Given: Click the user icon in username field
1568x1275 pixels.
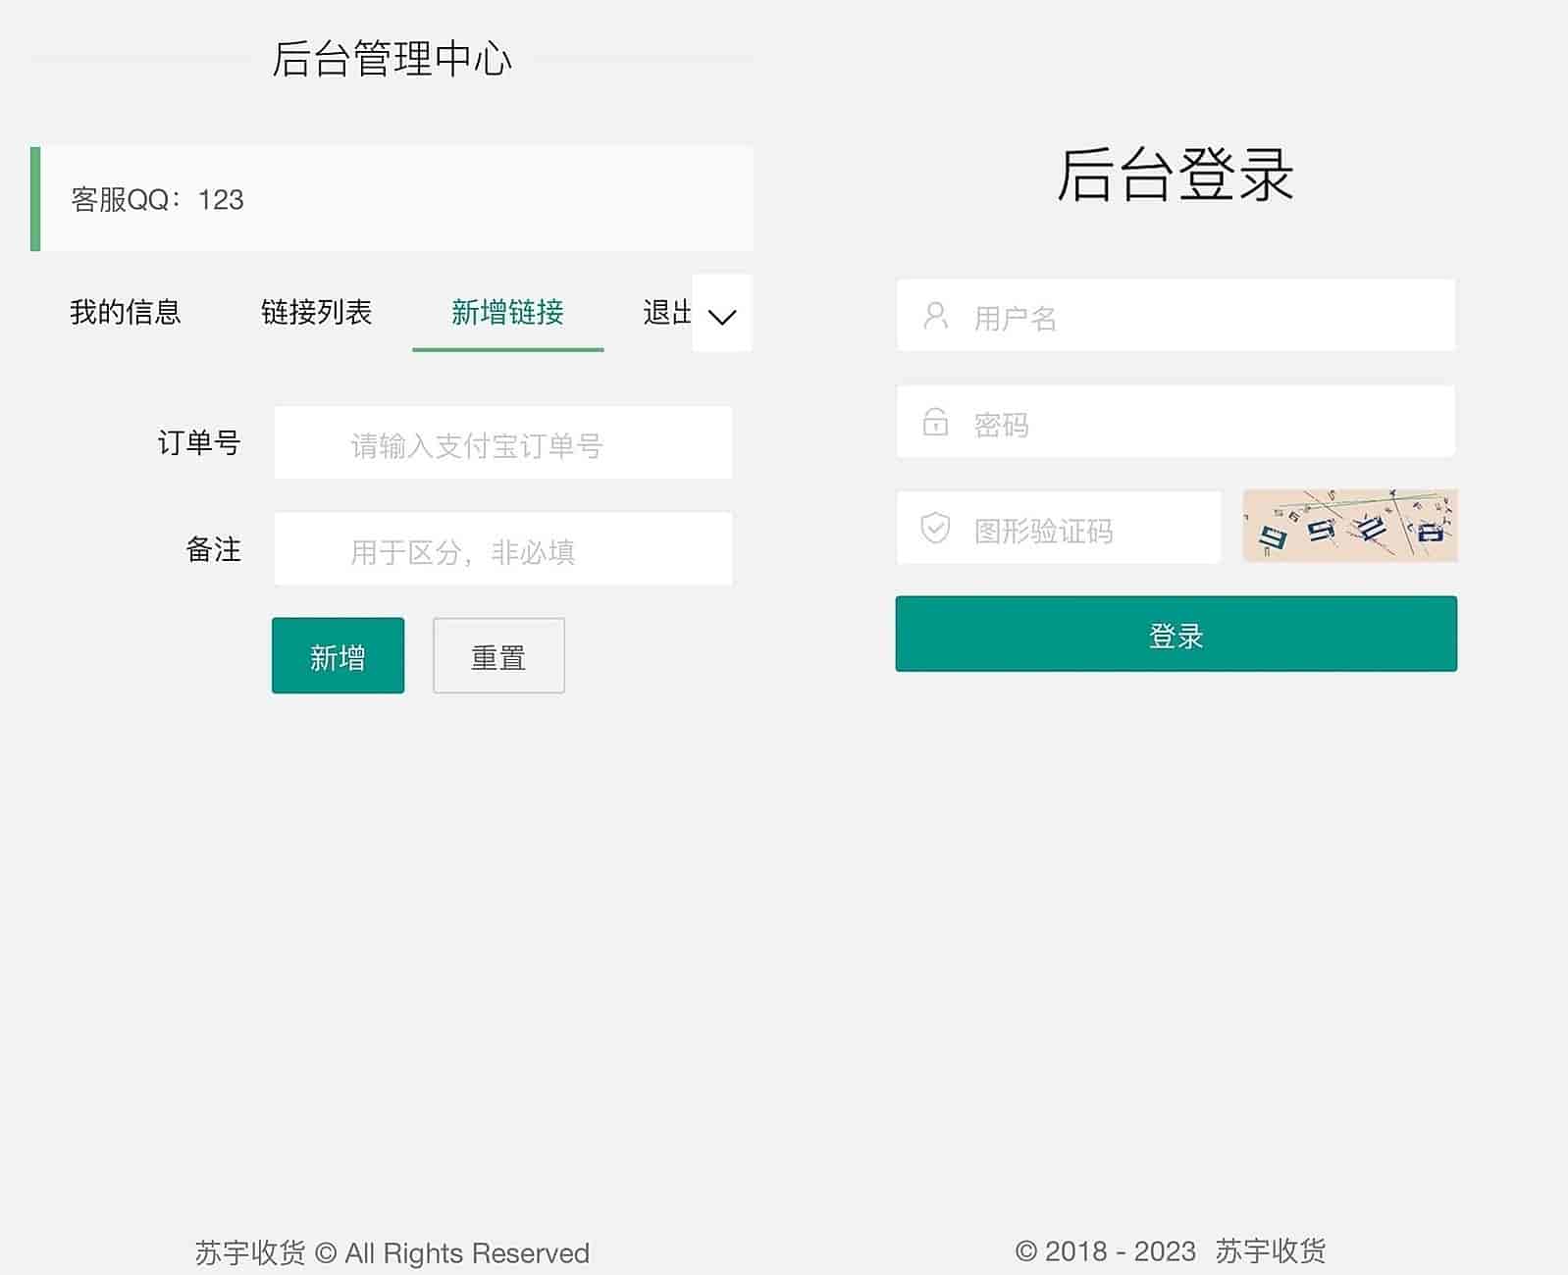Looking at the screenshot, I should pyautogui.click(x=935, y=316).
